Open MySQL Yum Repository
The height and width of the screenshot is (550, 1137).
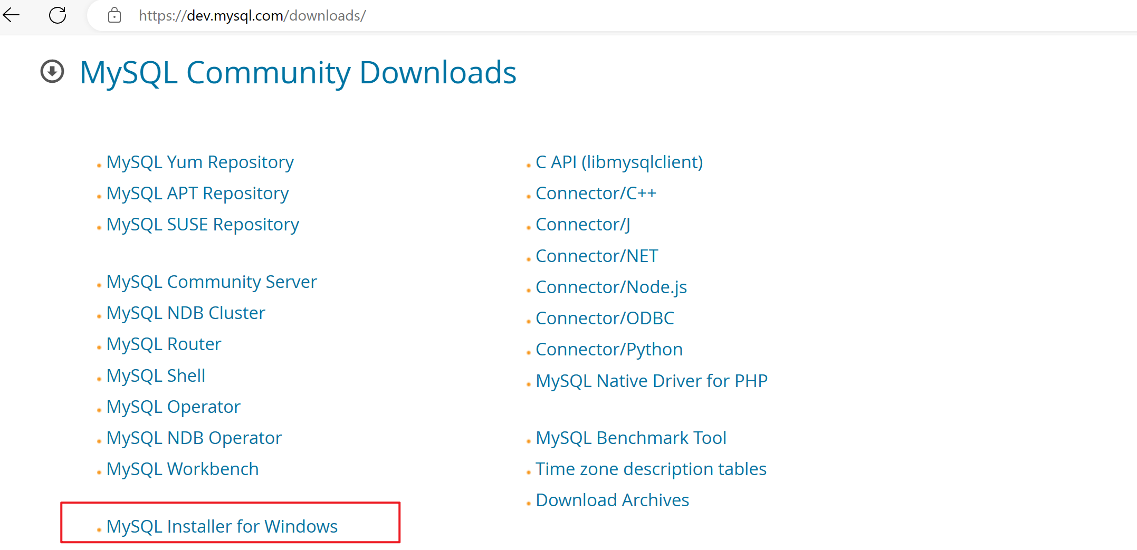pyautogui.click(x=200, y=162)
